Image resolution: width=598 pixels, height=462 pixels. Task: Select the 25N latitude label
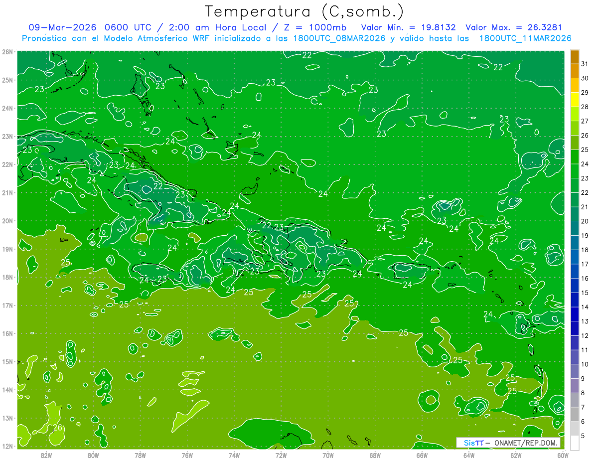click(x=7, y=80)
